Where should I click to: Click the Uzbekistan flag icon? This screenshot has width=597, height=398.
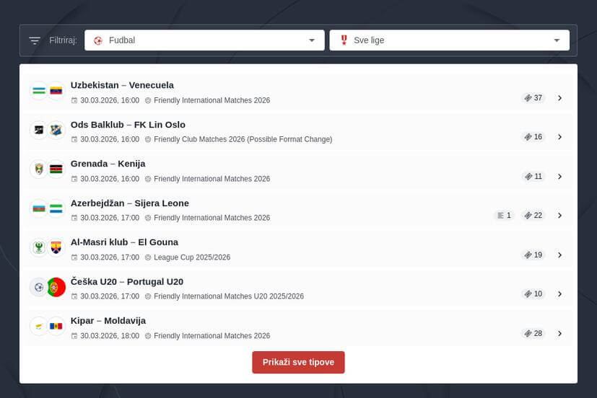tap(38, 91)
